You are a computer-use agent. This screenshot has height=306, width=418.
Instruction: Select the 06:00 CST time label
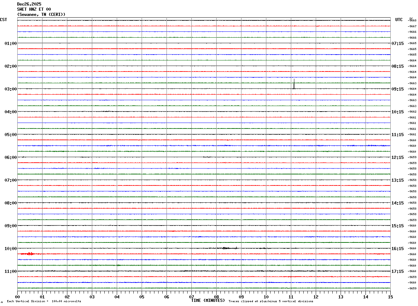tap(10, 157)
